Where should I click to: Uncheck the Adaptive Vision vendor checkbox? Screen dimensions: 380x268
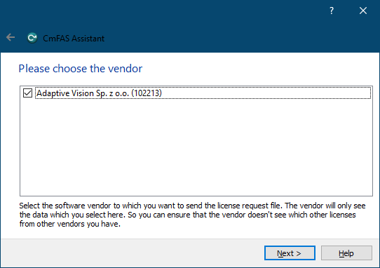(x=27, y=93)
